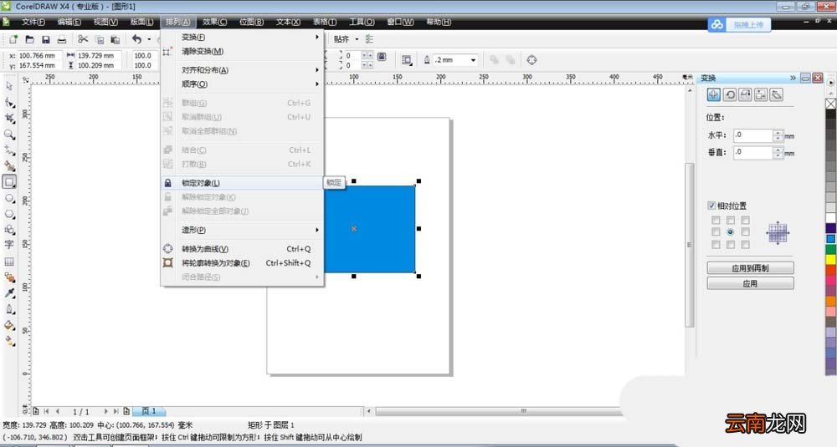The width and height of the screenshot is (837, 447).
Task: Select the Freehand curve tool
Action: (x=9, y=150)
